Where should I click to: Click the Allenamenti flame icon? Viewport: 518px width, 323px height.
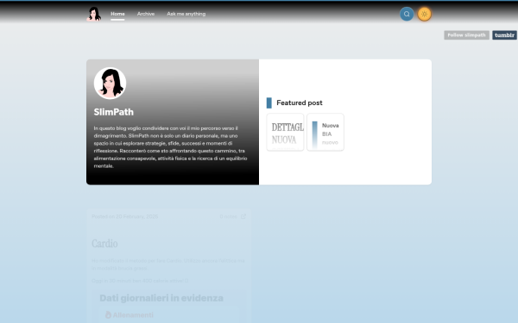point(108,314)
